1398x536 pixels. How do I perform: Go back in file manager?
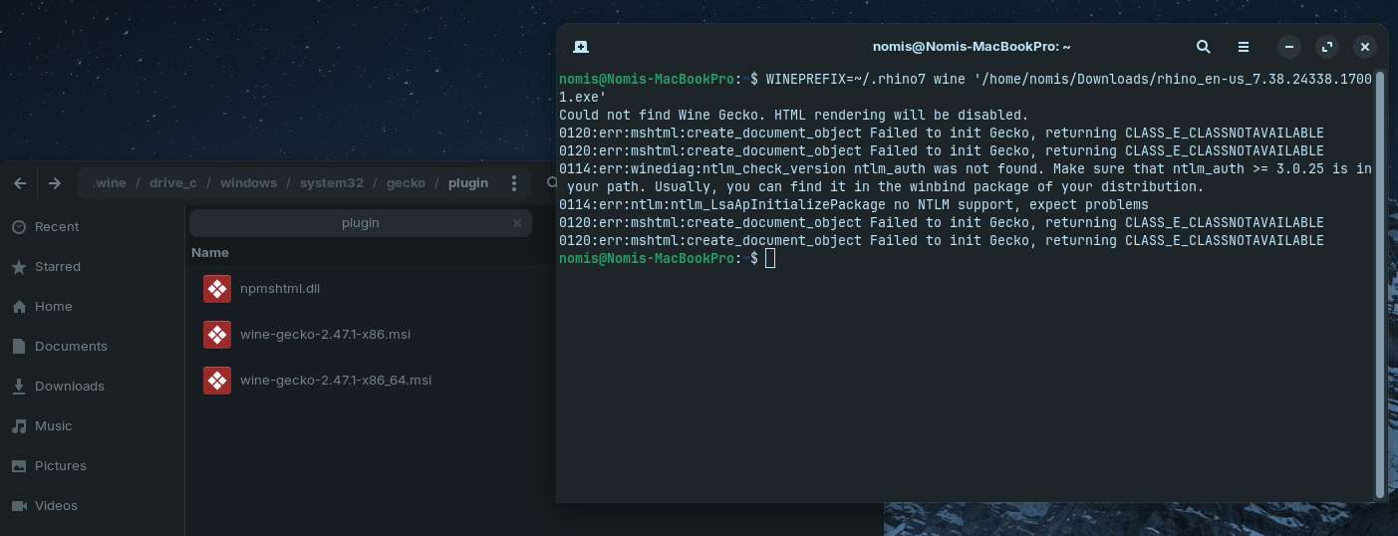click(x=21, y=183)
